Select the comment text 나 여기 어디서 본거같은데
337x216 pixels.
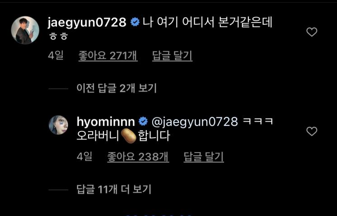pos(208,22)
